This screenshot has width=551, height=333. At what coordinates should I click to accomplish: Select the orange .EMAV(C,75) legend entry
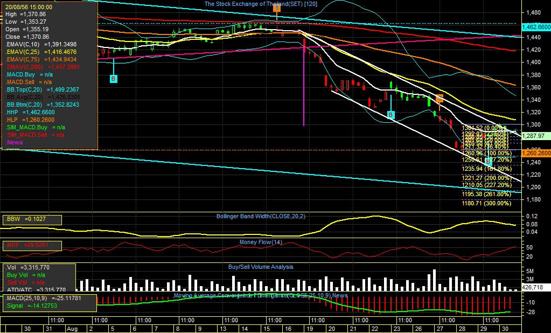[x=41, y=59]
